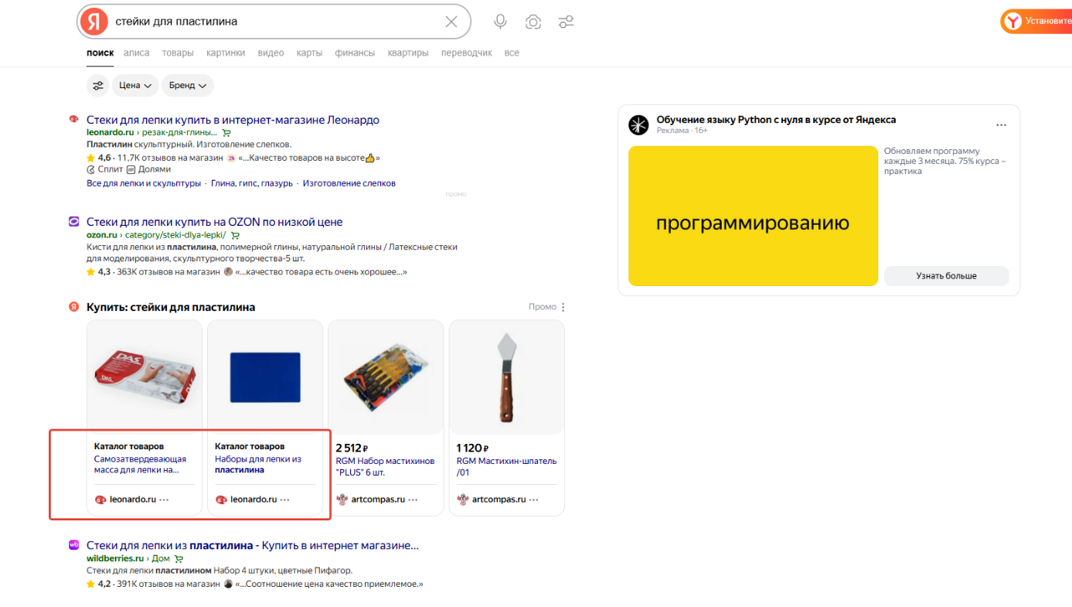Viewport: 1072px width, 607px height.
Task: Click "11,7K отзывов на магазин" text
Action: [170, 158]
